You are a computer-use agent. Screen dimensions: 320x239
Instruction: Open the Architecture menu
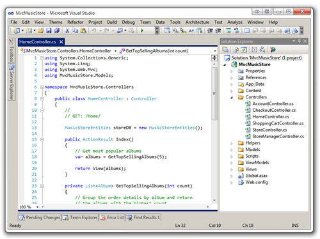(x=197, y=22)
